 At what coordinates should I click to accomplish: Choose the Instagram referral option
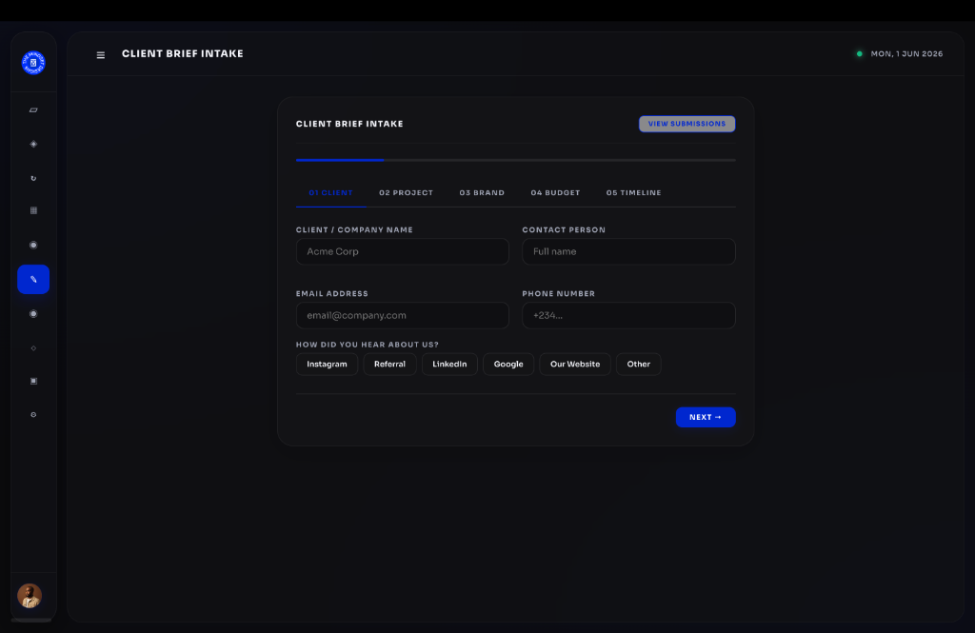328,365
